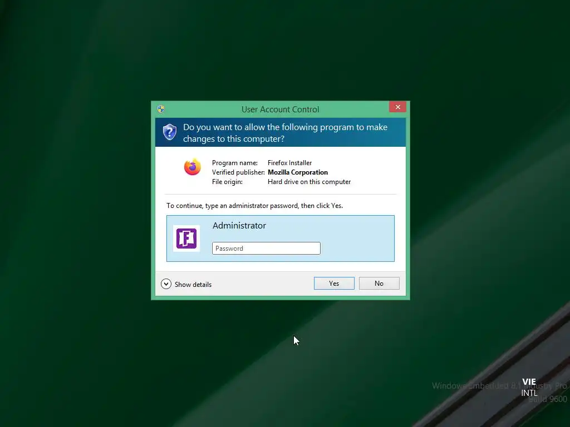Click 'To continue, type an administrator password' text
This screenshot has width=570, height=427.
[254, 206]
